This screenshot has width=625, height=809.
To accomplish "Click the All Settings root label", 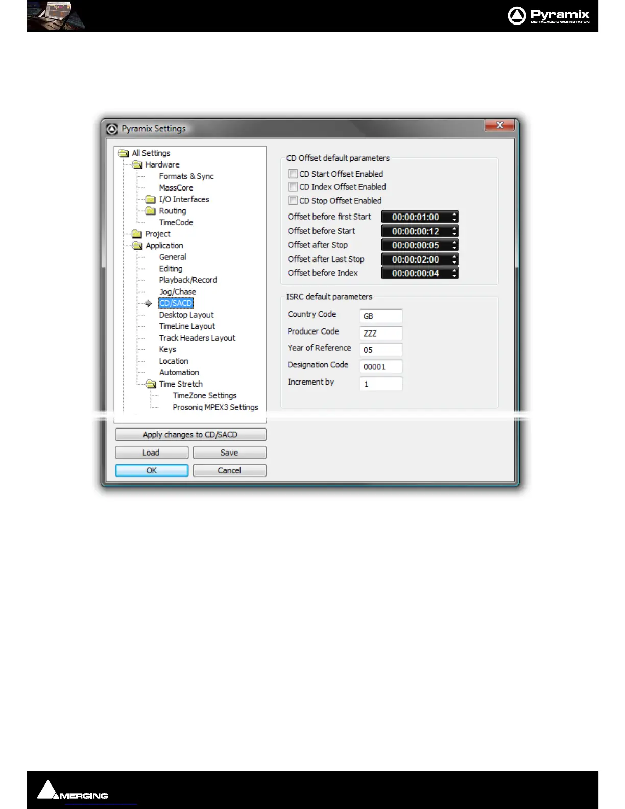I will [151, 153].
